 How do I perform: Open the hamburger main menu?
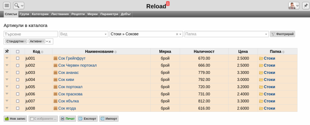7,6
